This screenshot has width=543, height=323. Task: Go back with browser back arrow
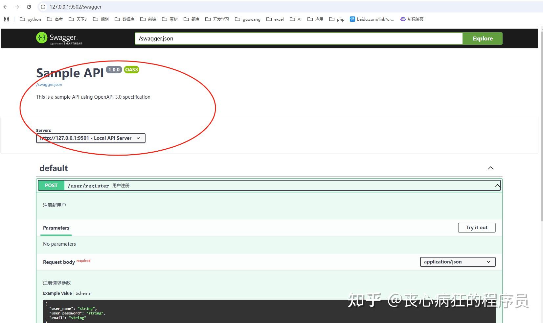click(x=5, y=7)
